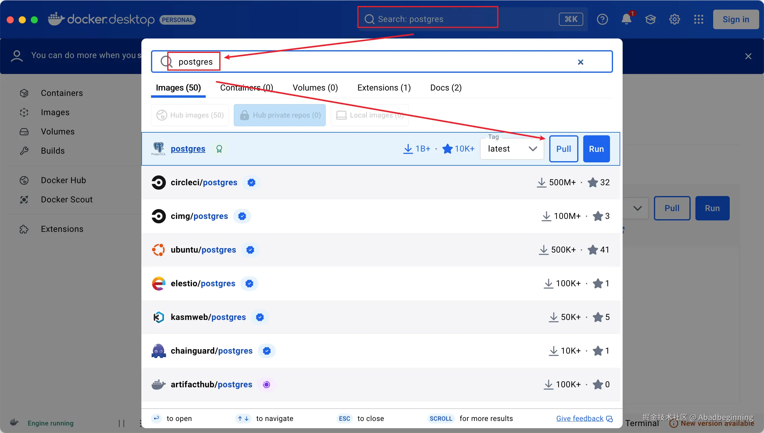
Task: Open the Learning center graduation cap icon
Action: coord(650,19)
